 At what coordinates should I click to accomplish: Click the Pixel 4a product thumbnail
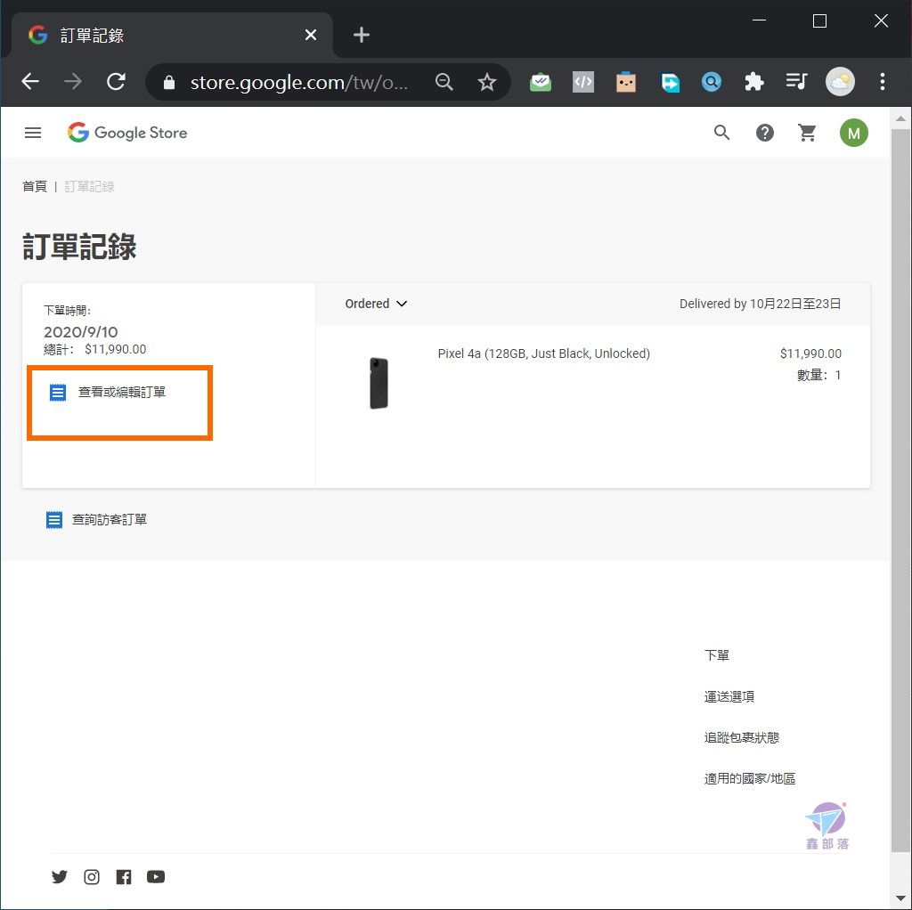[x=379, y=383]
